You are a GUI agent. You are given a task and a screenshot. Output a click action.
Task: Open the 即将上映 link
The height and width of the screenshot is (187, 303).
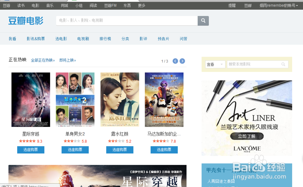pyautogui.click(x=68, y=60)
